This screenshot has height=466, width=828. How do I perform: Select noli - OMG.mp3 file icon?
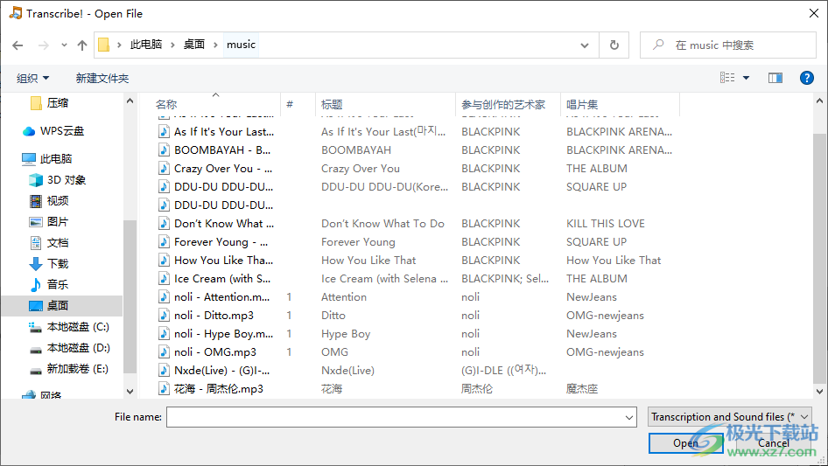pos(165,352)
